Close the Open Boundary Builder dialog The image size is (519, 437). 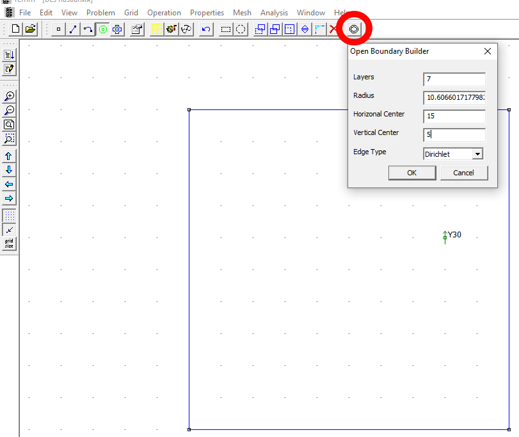click(x=488, y=51)
